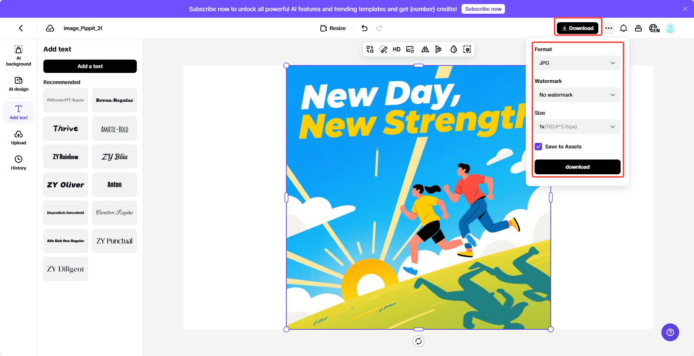Click the HD upscale icon in toolbar

396,49
